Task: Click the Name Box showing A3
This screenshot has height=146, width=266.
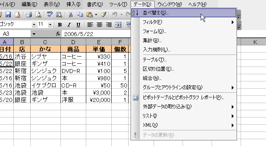Action: [x=15, y=34]
